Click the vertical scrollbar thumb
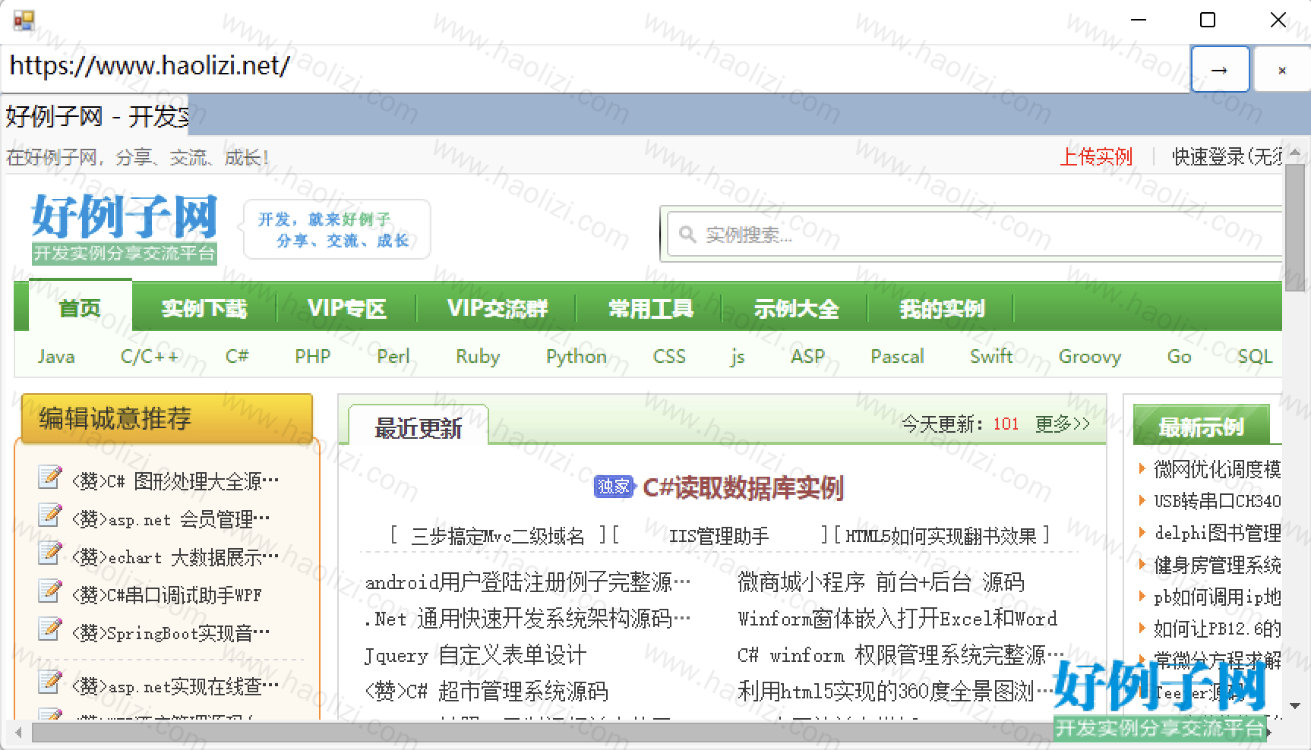 pyautogui.click(x=1295, y=226)
